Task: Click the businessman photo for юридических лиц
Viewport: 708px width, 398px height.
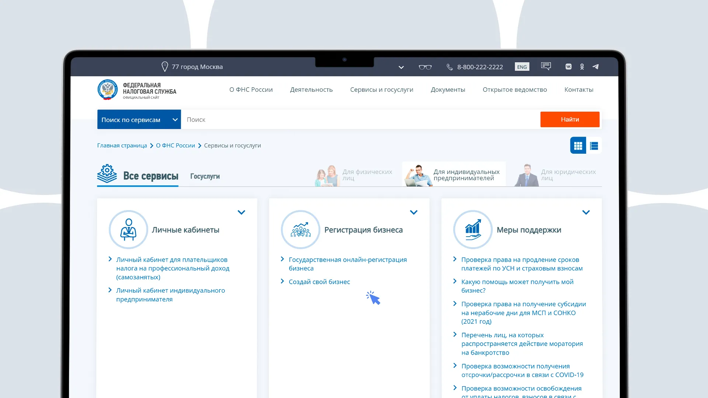Action: [x=527, y=175]
